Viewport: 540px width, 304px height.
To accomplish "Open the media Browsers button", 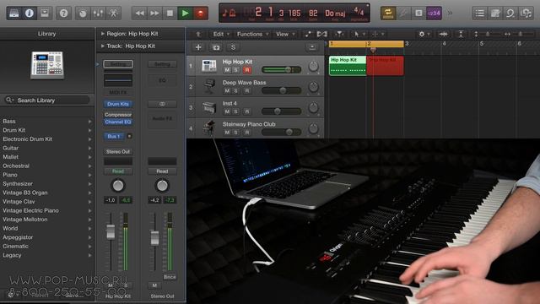I will pyautogui.click(x=526, y=14).
